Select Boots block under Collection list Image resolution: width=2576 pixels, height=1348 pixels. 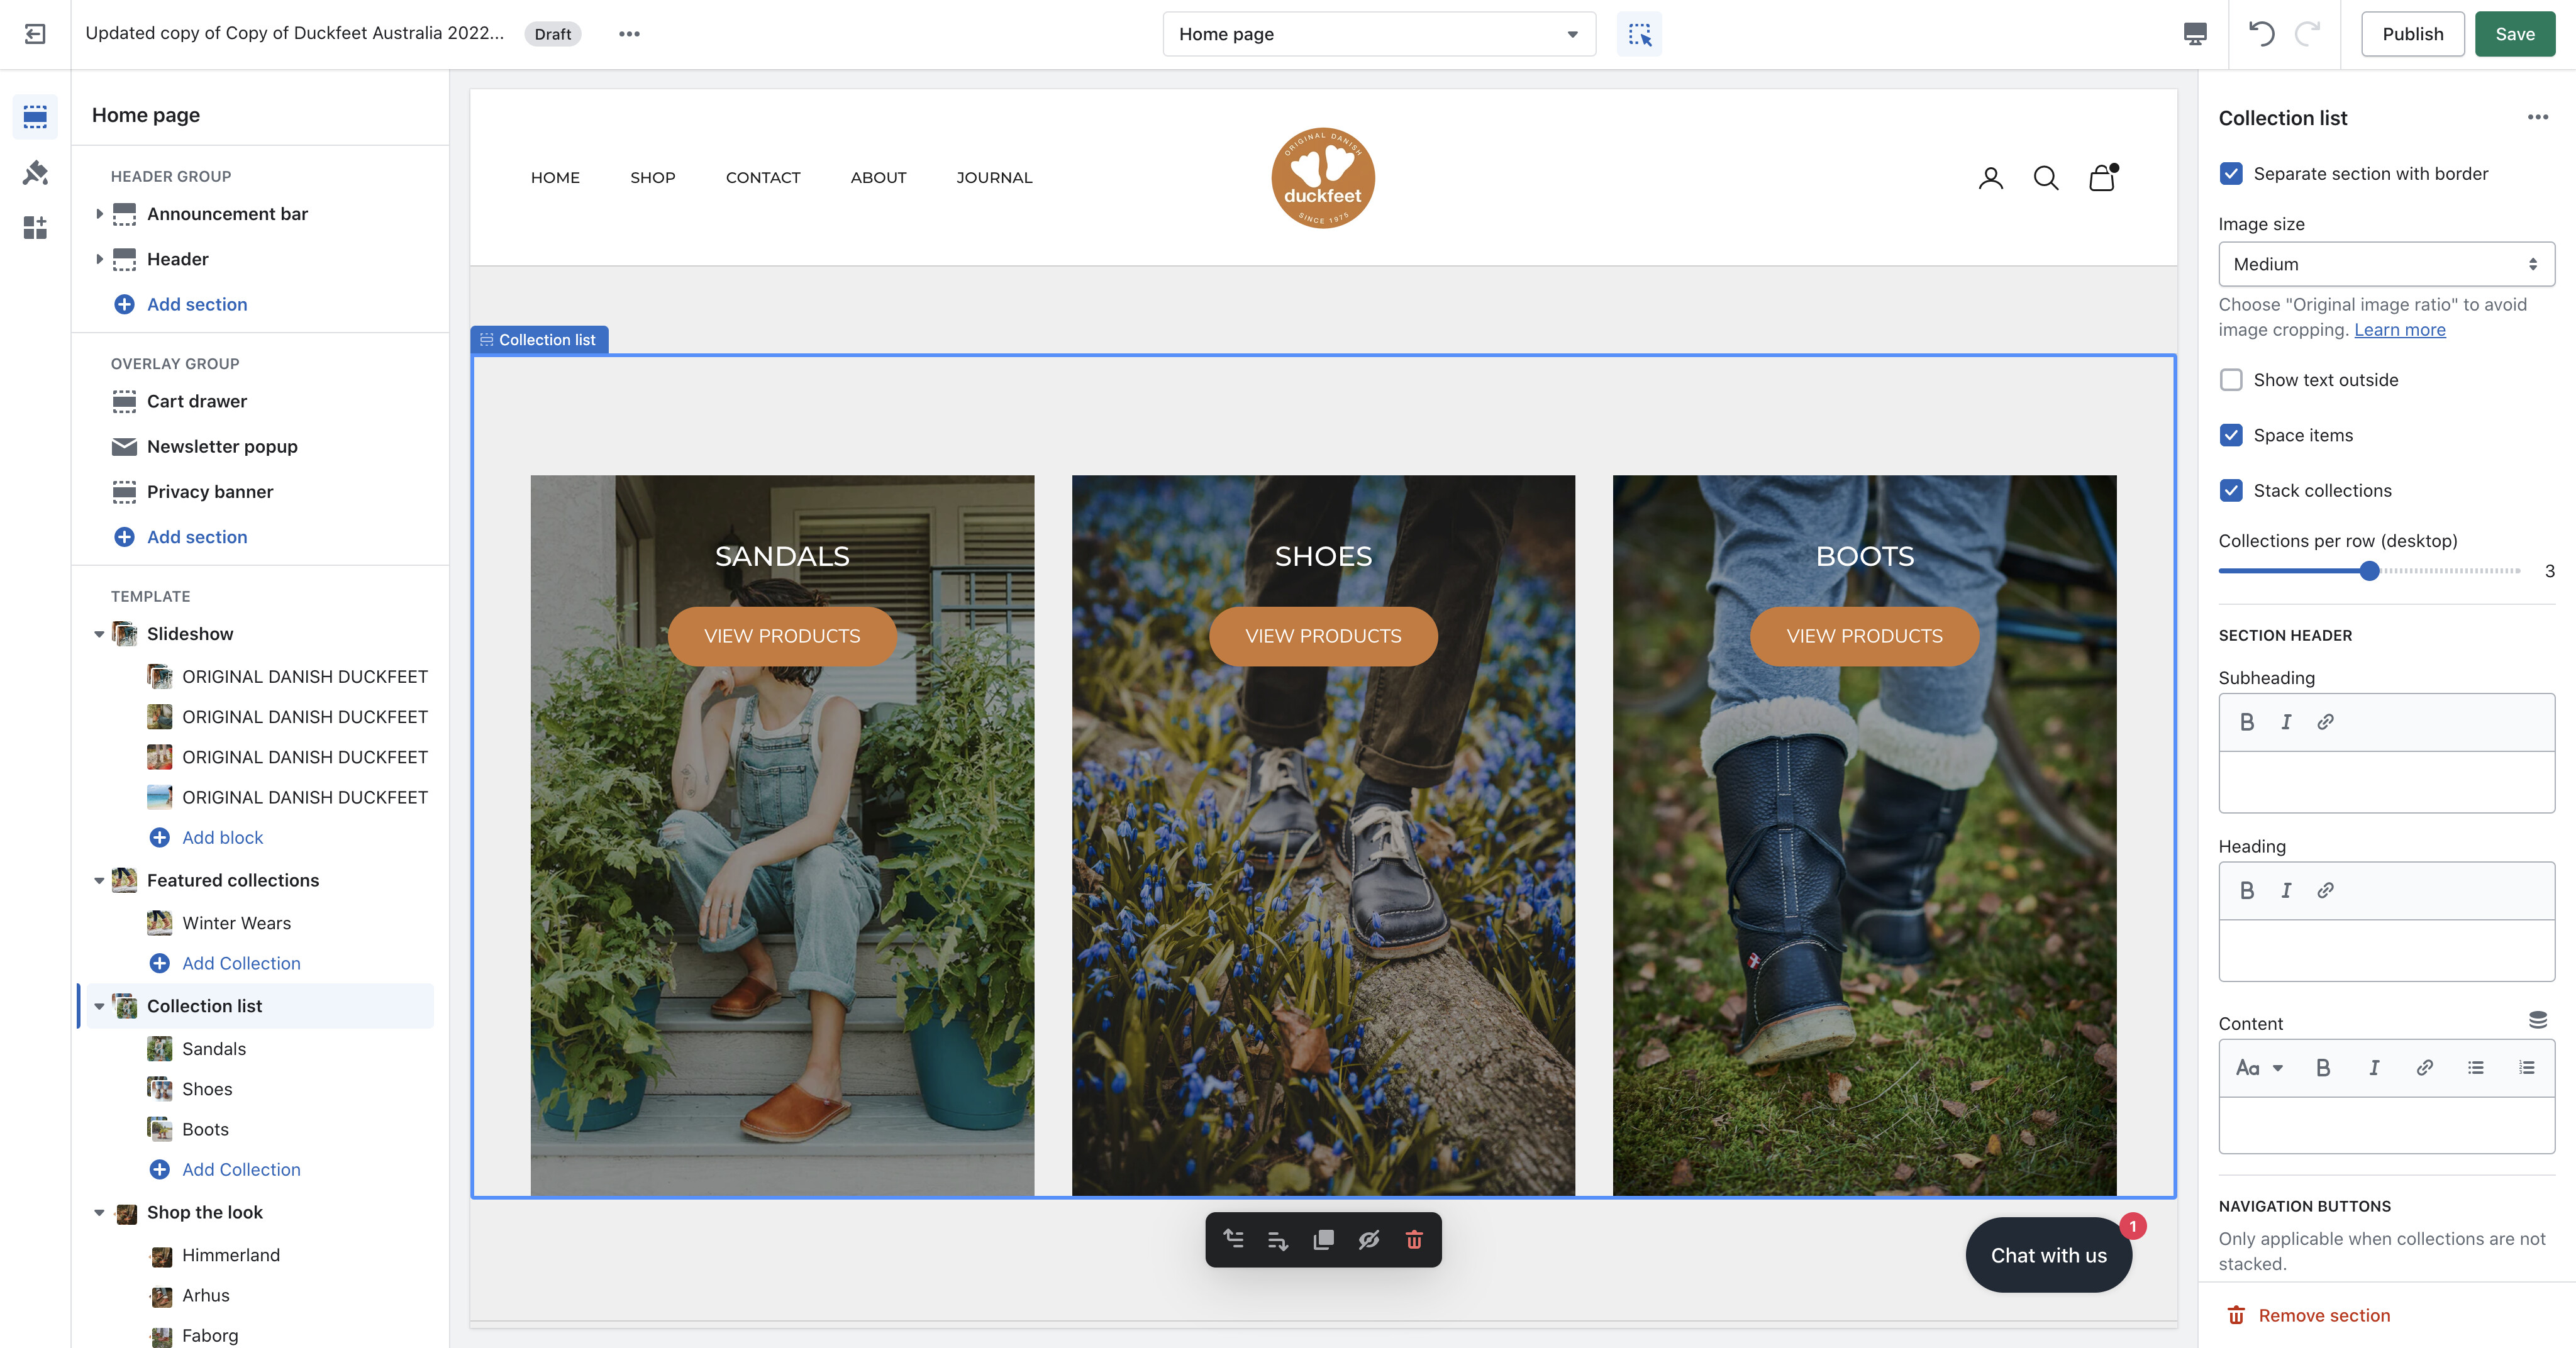(205, 1129)
